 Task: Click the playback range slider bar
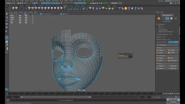pyautogui.click(x=56, y=97)
